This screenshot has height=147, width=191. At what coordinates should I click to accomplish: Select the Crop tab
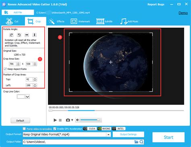[x=35, y=21]
